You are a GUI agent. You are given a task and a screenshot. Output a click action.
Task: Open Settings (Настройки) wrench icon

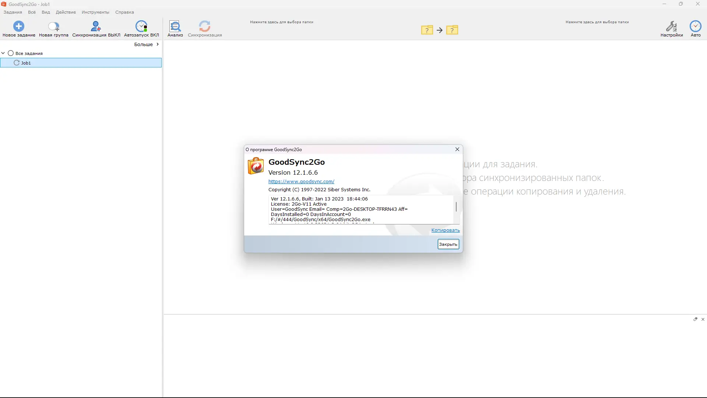pyautogui.click(x=671, y=26)
